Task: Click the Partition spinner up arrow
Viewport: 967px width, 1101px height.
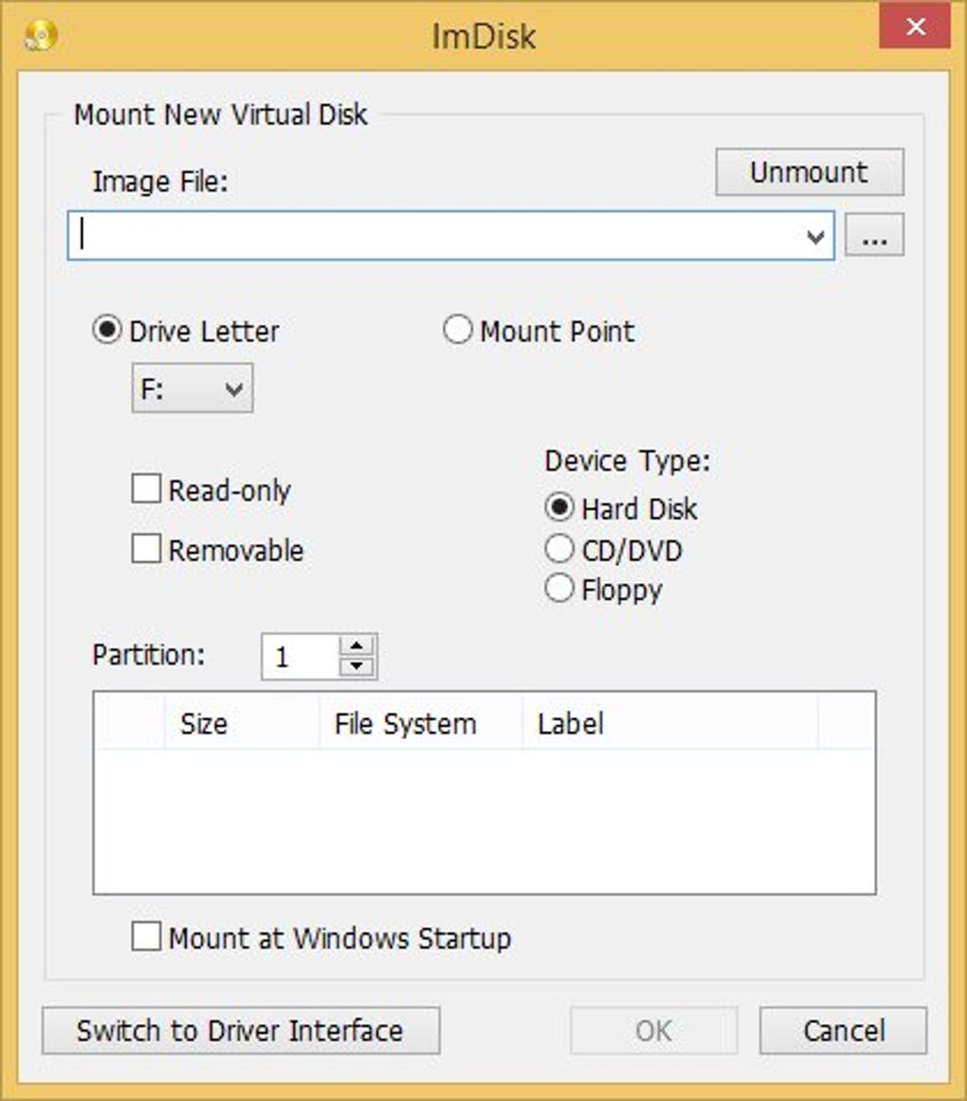Action: pyautogui.click(x=355, y=645)
